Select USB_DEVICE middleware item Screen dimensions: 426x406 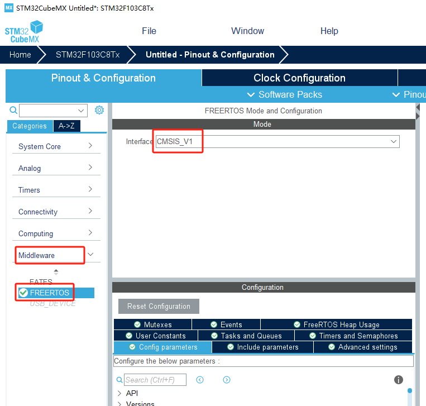pos(52,303)
